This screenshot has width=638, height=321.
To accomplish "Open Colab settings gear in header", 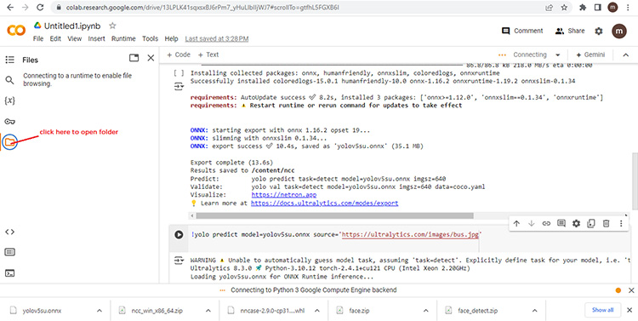I will coord(599,31).
